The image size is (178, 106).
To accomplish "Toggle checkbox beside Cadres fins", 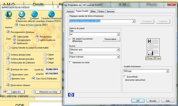I will tap(5, 92).
